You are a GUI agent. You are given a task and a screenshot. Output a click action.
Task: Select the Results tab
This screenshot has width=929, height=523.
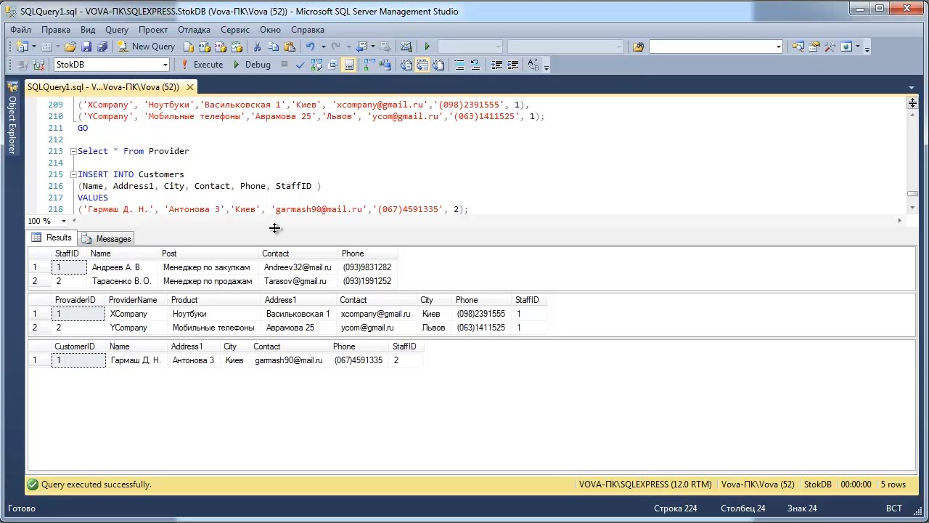(52, 238)
